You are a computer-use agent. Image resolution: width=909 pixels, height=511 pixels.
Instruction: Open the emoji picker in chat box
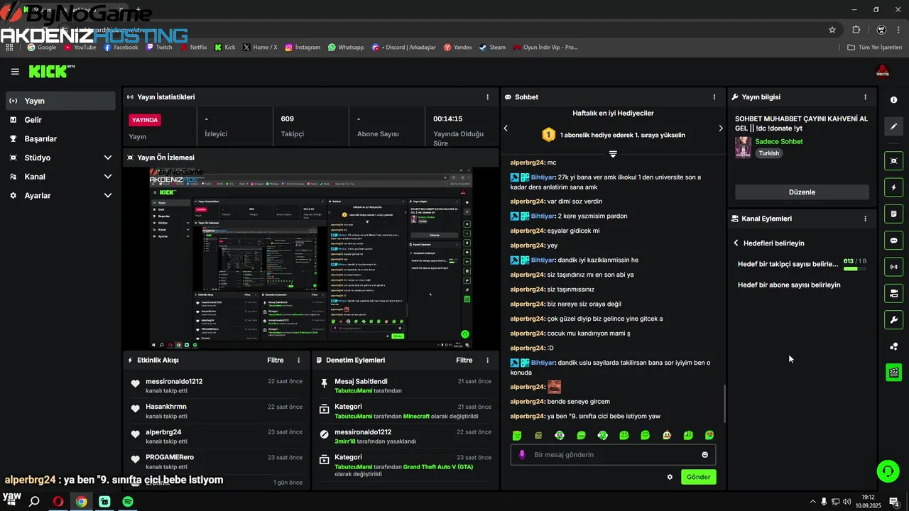pos(704,454)
